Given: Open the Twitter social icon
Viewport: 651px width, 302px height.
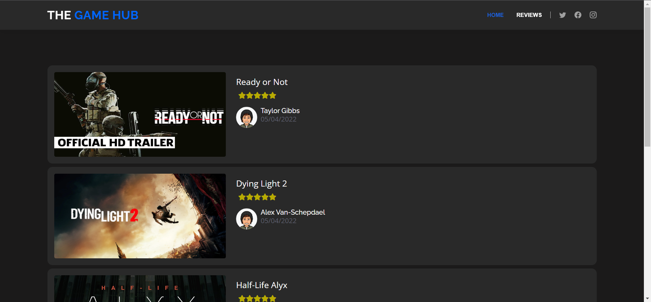Looking at the screenshot, I should click(x=563, y=15).
